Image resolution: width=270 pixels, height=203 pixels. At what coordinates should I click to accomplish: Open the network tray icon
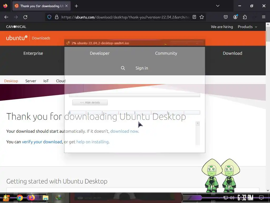click(226, 198)
